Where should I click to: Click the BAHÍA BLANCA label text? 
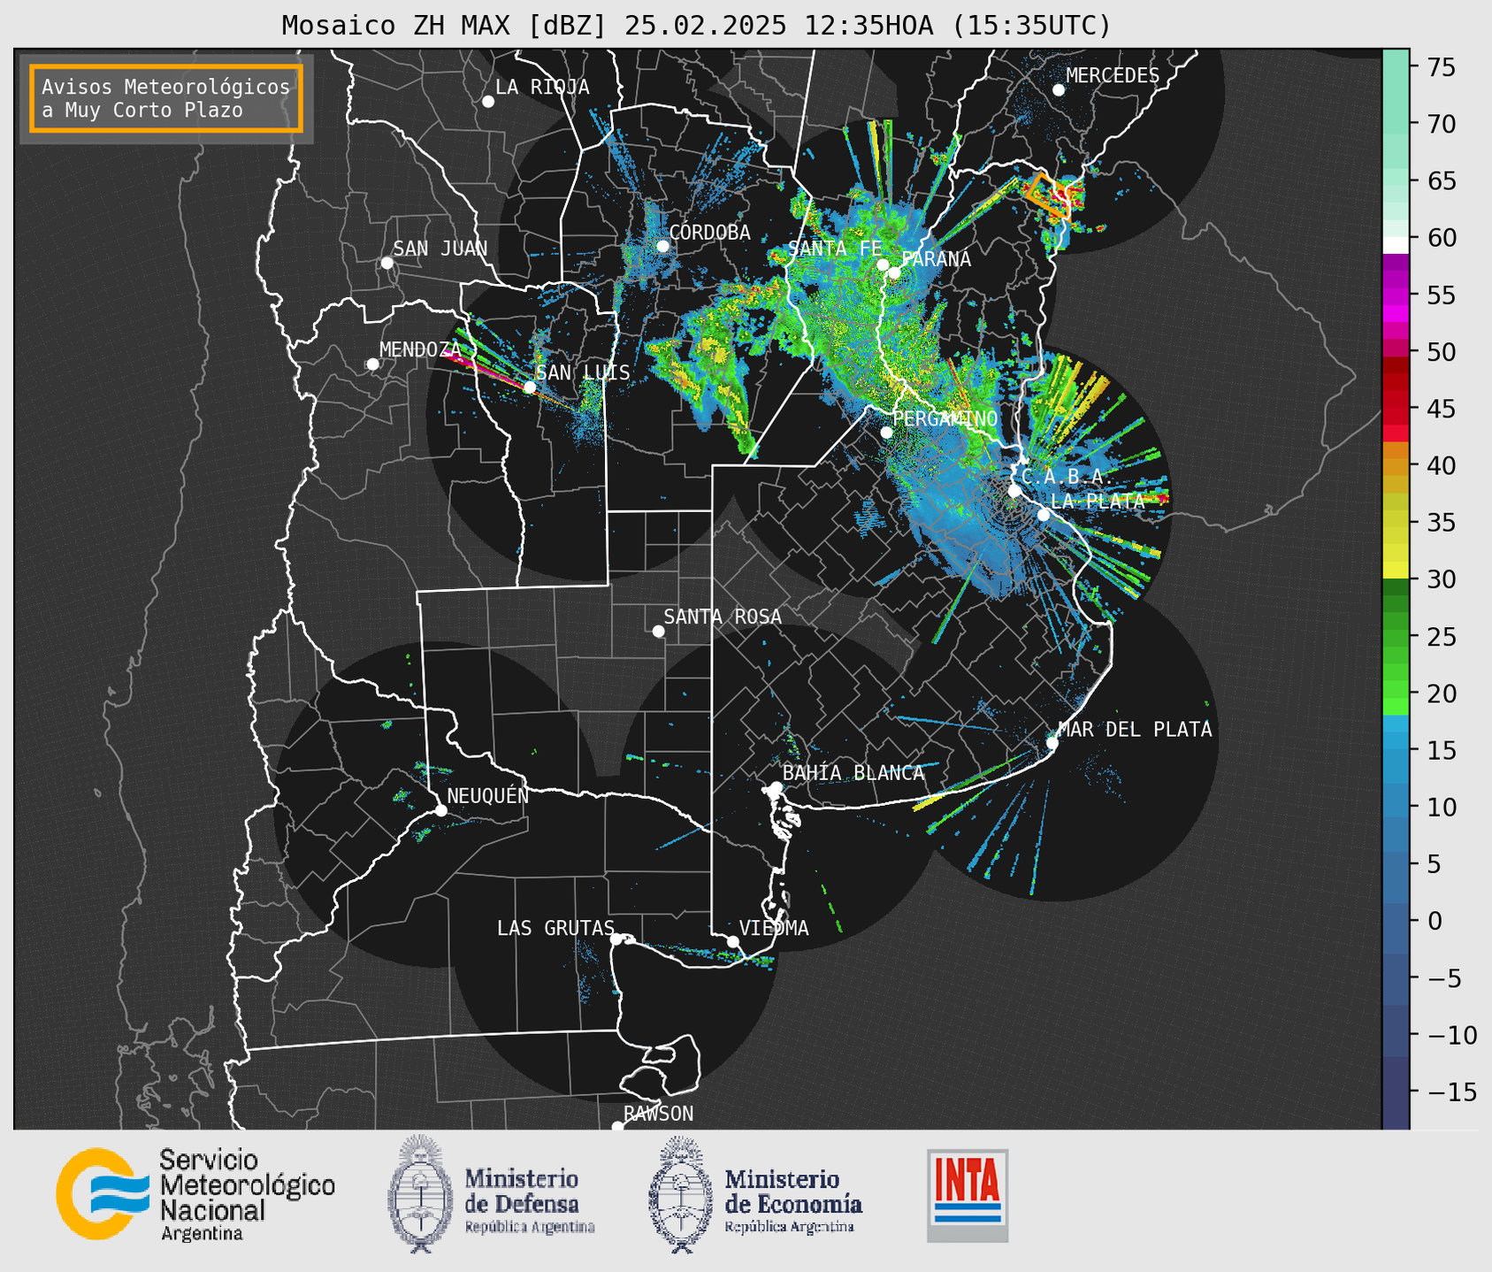pos(853,773)
